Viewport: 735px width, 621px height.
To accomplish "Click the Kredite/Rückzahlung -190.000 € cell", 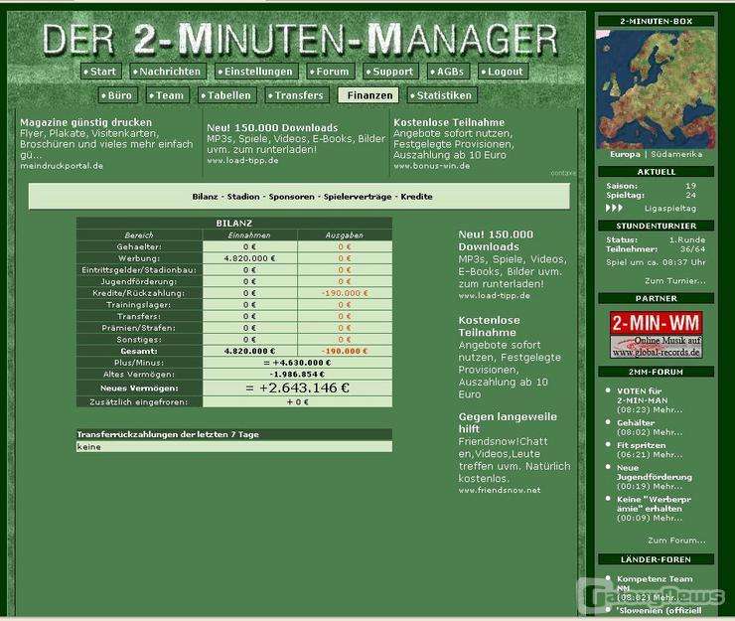I will click(345, 293).
